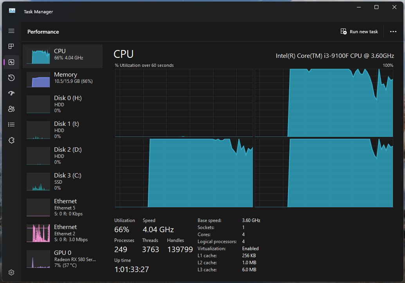Click Run new task button
405x283 pixels.
359,32
